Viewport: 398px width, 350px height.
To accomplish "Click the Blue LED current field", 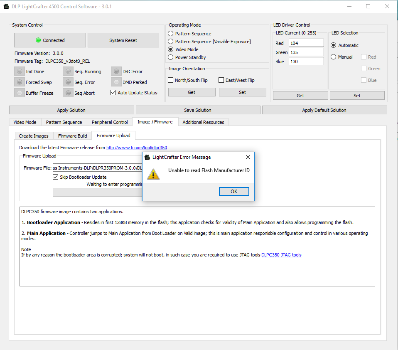I will pos(306,61).
